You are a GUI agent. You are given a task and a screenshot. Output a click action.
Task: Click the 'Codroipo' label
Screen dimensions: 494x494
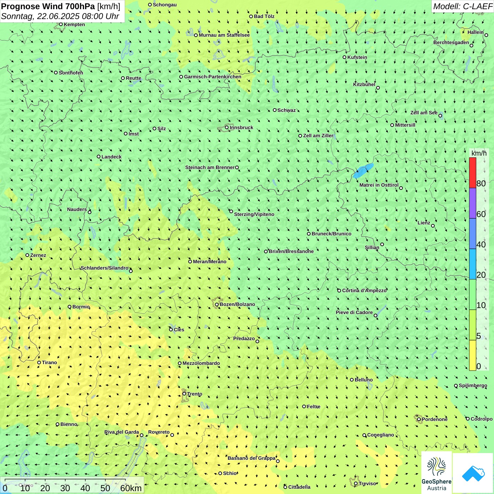tap(482, 419)
